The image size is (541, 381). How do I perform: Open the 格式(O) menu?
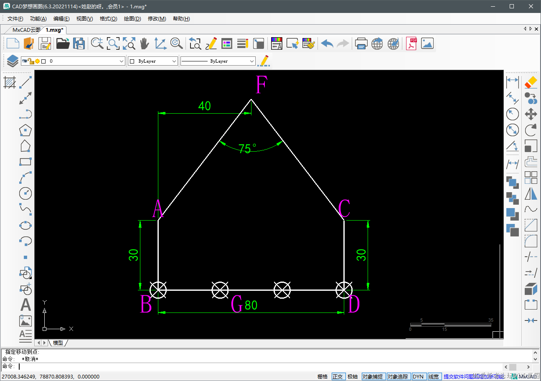point(108,19)
